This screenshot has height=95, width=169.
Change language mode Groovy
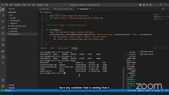click(x=157, y=91)
